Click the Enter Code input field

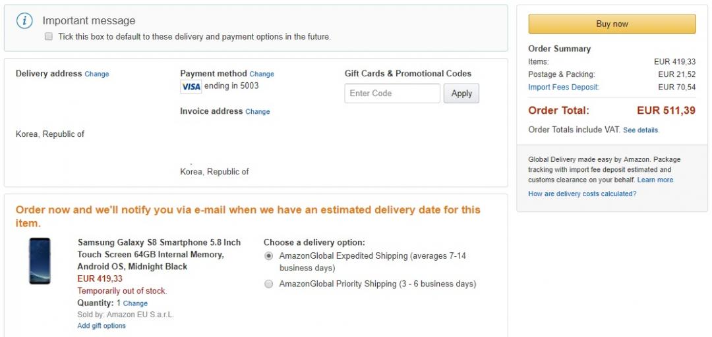(x=392, y=93)
